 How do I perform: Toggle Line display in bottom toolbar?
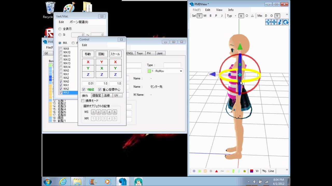[271, 171]
